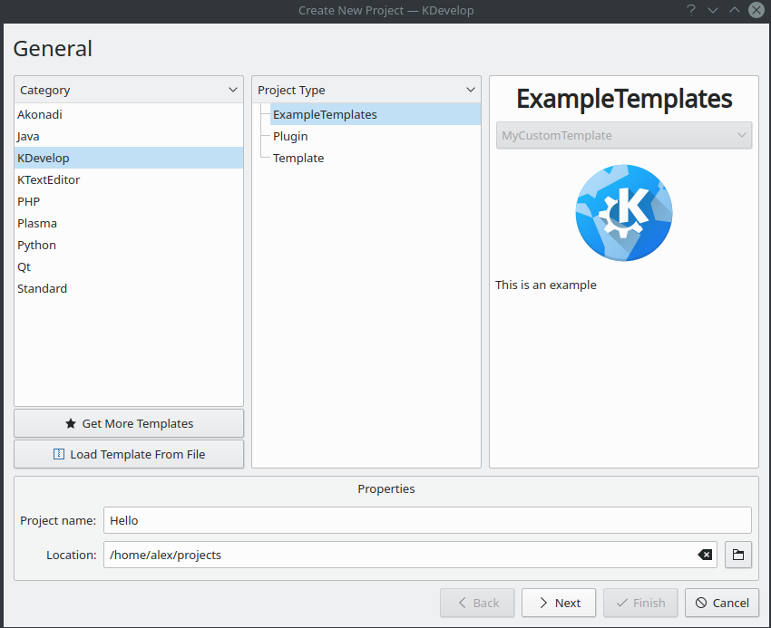771x628 pixels.
Task: Select ExampleTemplates project type
Action: 376,114
